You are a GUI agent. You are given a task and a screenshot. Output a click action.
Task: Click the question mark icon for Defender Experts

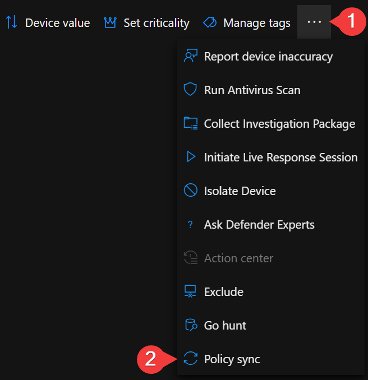pos(190,225)
